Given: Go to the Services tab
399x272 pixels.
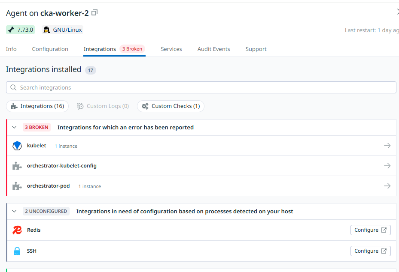Looking at the screenshot, I should [171, 49].
